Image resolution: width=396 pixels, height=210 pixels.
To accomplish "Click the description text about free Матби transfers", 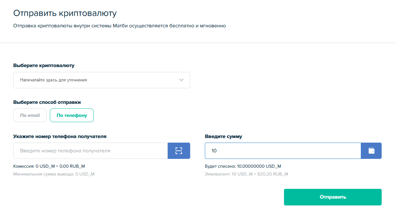I will click(120, 26).
